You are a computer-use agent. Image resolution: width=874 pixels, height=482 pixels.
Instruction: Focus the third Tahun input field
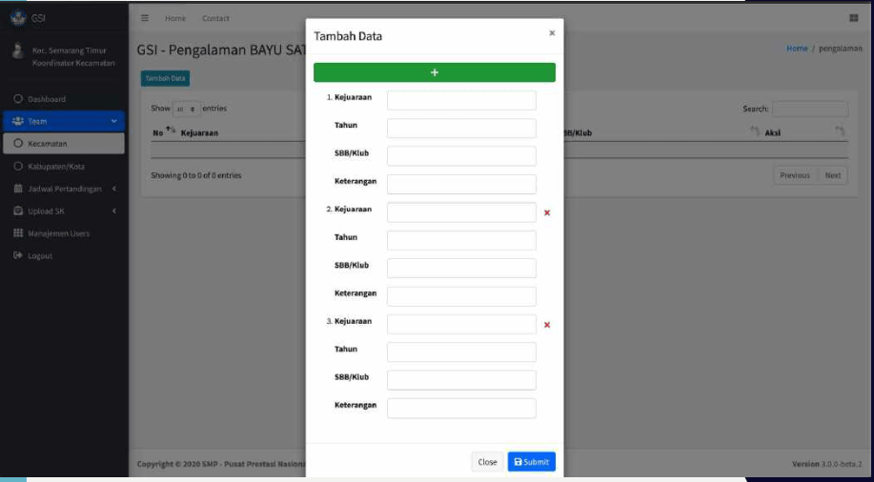tap(461, 352)
